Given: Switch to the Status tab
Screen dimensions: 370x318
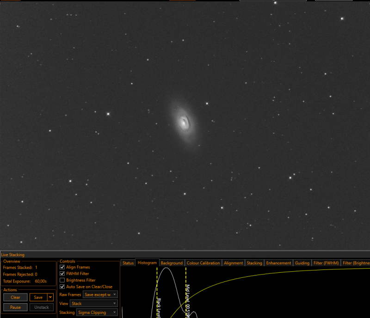Looking at the screenshot, I should click(128, 263).
